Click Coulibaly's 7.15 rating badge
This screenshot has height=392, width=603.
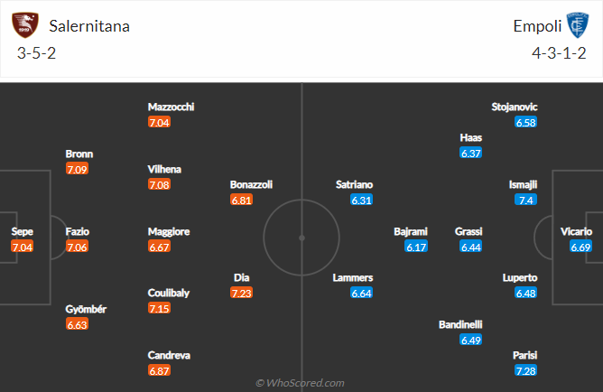[x=159, y=309]
